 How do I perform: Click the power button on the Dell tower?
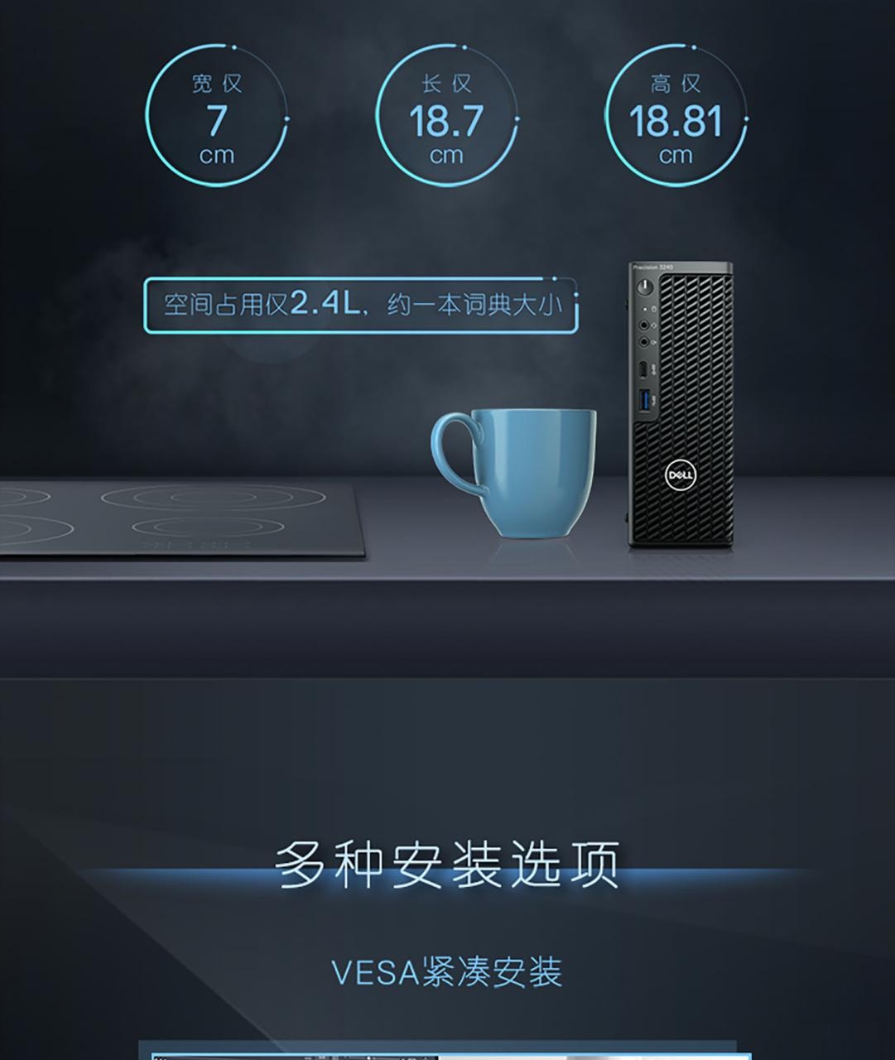(644, 287)
